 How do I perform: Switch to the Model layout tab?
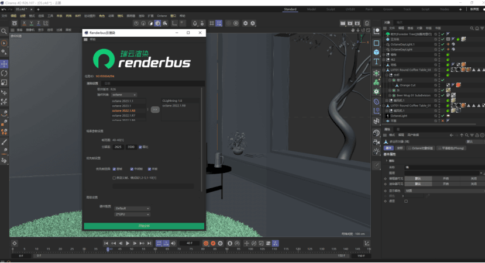[x=311, y=9]
